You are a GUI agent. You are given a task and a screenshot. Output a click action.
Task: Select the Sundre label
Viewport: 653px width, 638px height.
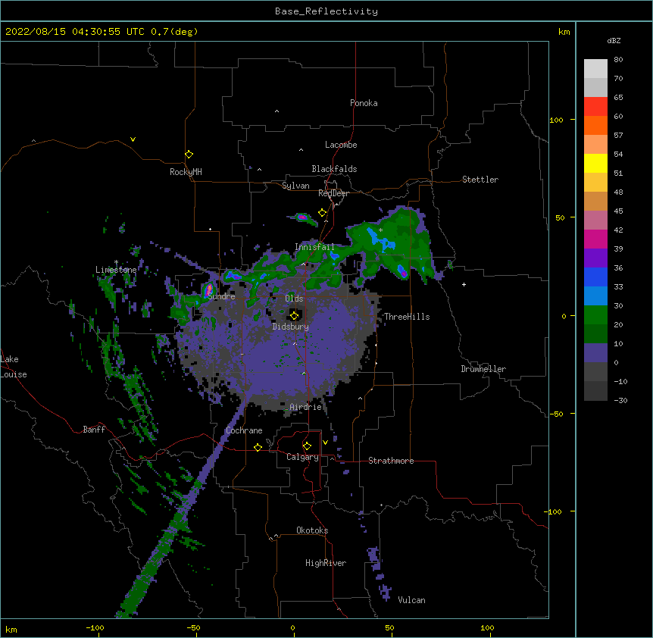[x=221, y=296]
